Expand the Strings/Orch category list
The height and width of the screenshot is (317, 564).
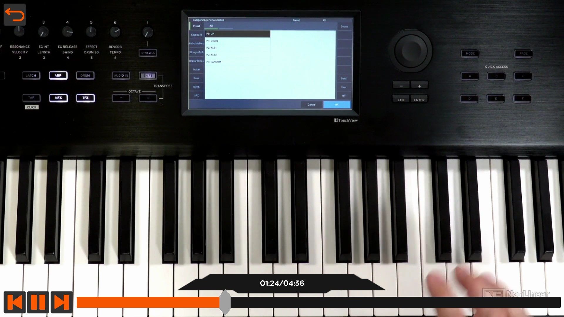[196, 52]
